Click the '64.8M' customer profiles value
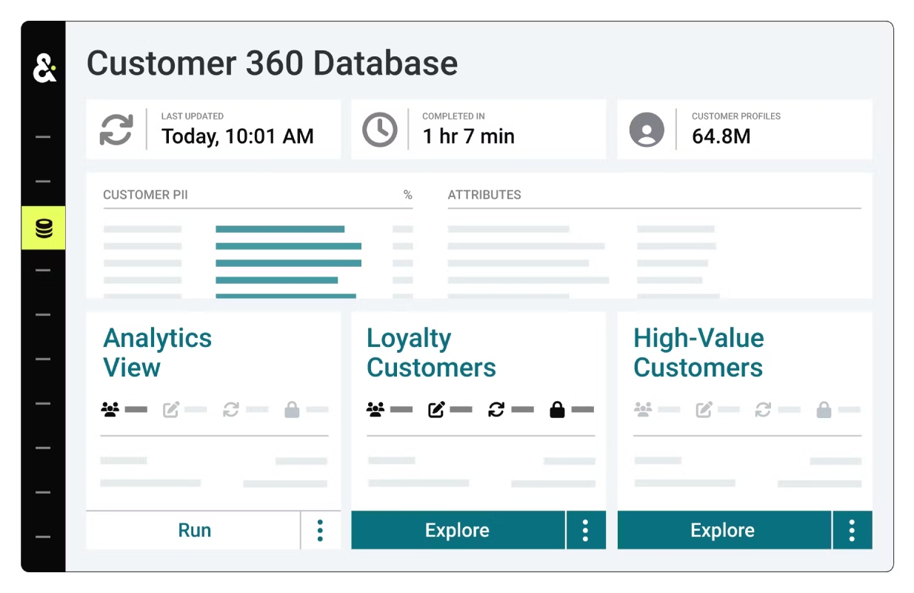The width and height of the screenshot is (914, 593). (x=721, y=136)
